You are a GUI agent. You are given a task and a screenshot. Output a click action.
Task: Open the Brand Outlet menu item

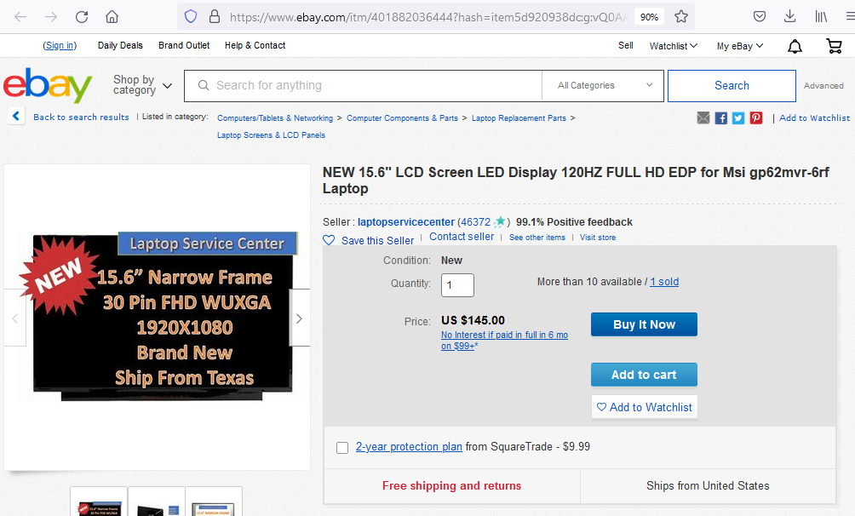tap(184, 45)
